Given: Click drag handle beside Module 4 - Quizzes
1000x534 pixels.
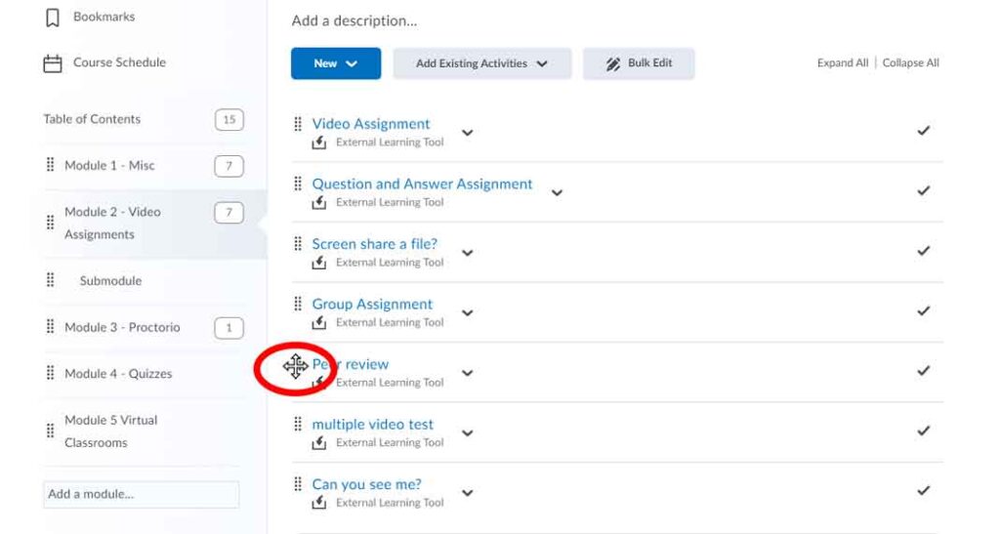Looking at the screenshot, I should click(51, 373).
